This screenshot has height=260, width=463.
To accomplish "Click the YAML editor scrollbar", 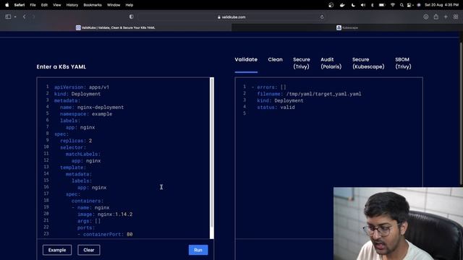I will click(212, 153).
